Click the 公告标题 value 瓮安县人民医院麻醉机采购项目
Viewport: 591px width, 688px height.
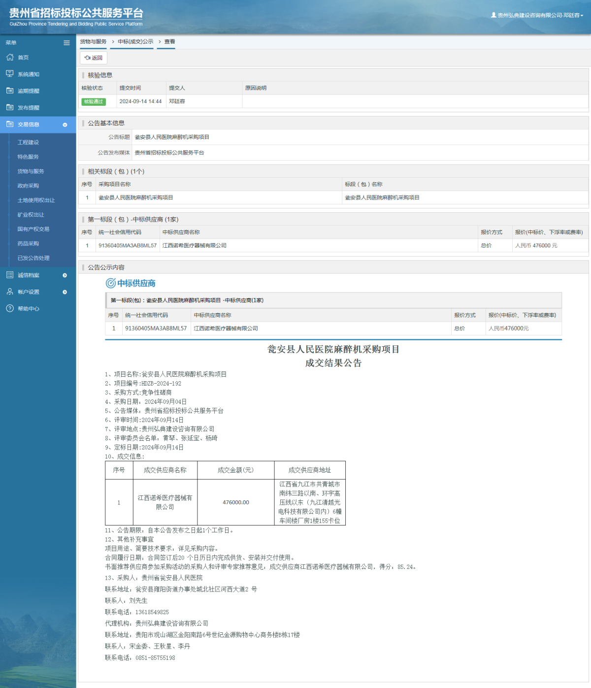point(172,137)
